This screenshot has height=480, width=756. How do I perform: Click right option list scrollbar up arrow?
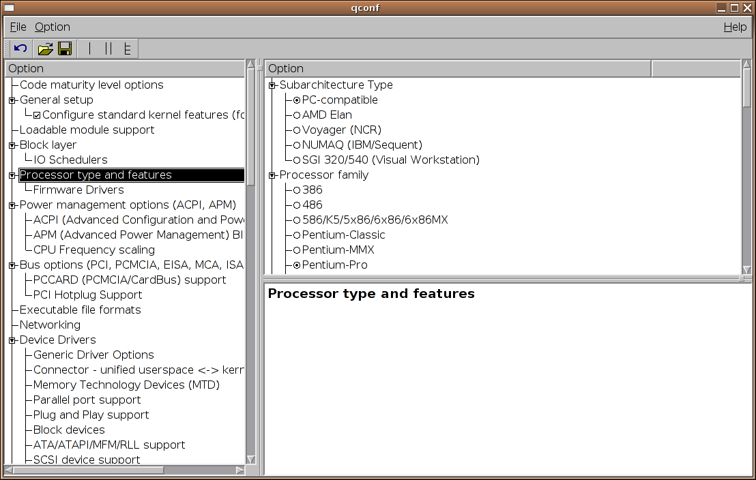747,64
